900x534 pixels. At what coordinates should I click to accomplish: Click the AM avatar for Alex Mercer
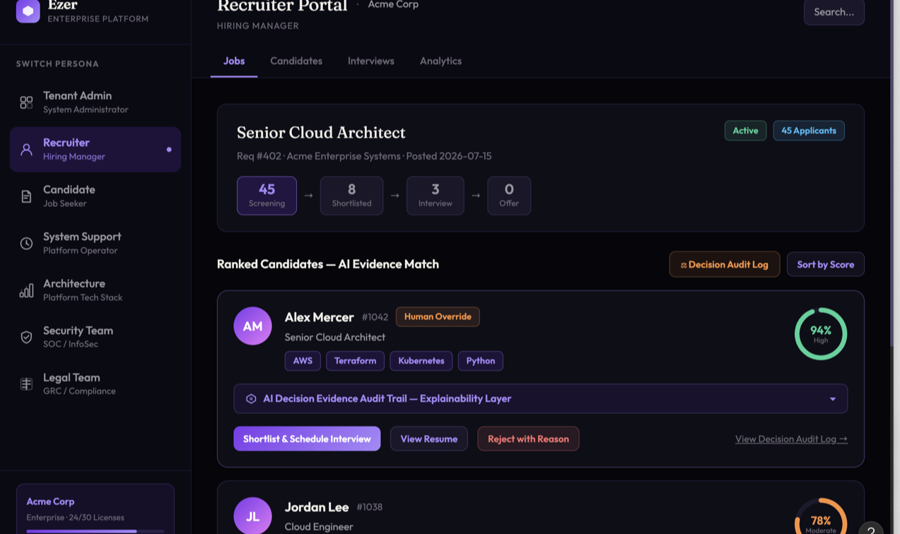tap(252, 326)
